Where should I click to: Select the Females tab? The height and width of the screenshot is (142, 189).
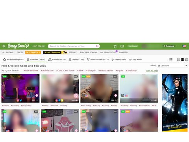click(x=36, y=60)
